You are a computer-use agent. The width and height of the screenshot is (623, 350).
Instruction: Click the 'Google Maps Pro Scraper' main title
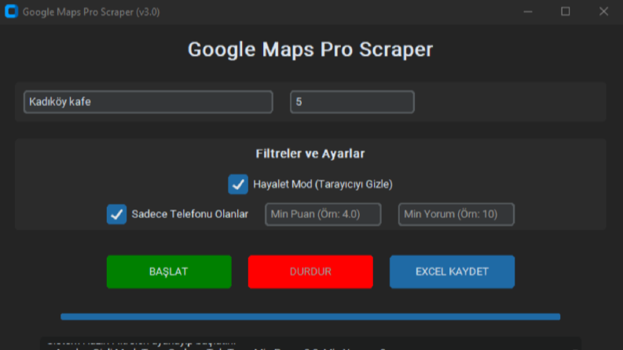[x=310, y=49]
